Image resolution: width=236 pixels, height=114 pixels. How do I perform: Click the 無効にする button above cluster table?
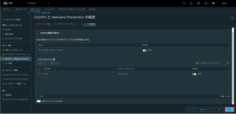(x=54, y=63)
